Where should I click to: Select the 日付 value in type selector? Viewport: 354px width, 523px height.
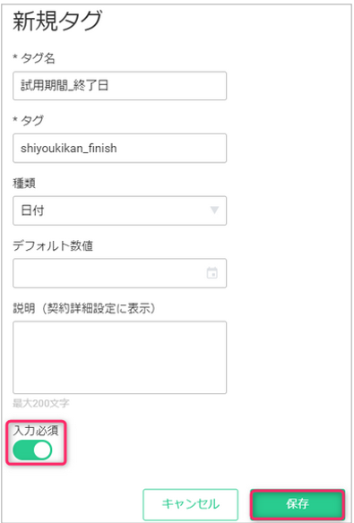tap(32, 210)
